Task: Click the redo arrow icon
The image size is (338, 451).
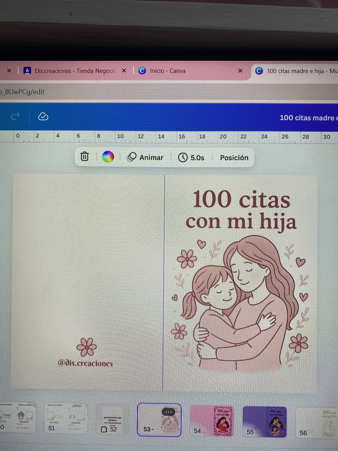Action: 15,116
